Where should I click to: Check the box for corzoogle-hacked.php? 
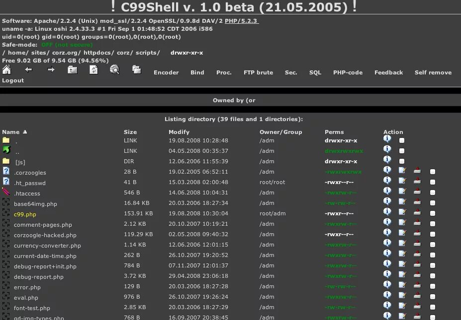433,234
